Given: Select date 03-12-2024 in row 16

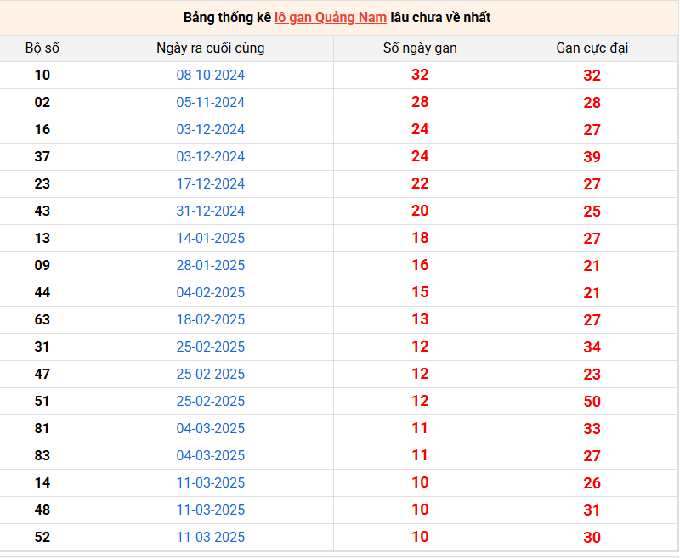Looking at the screenshot, I should 211,130.
